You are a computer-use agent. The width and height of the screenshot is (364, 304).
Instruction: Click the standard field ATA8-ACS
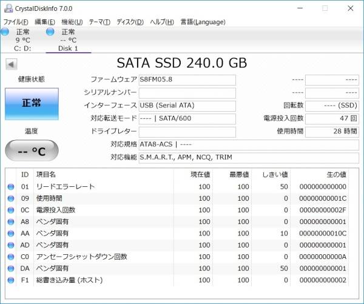pos(249,144)
